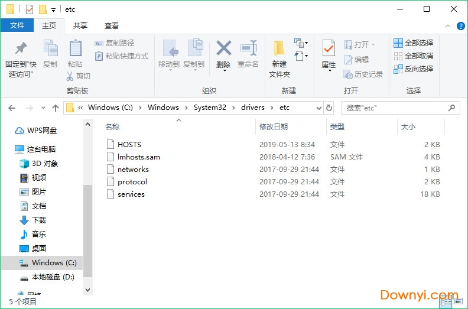Screen dimensions: 468x309
Task: Switch to the Home (主页) tab
Action: coord(49,25)
